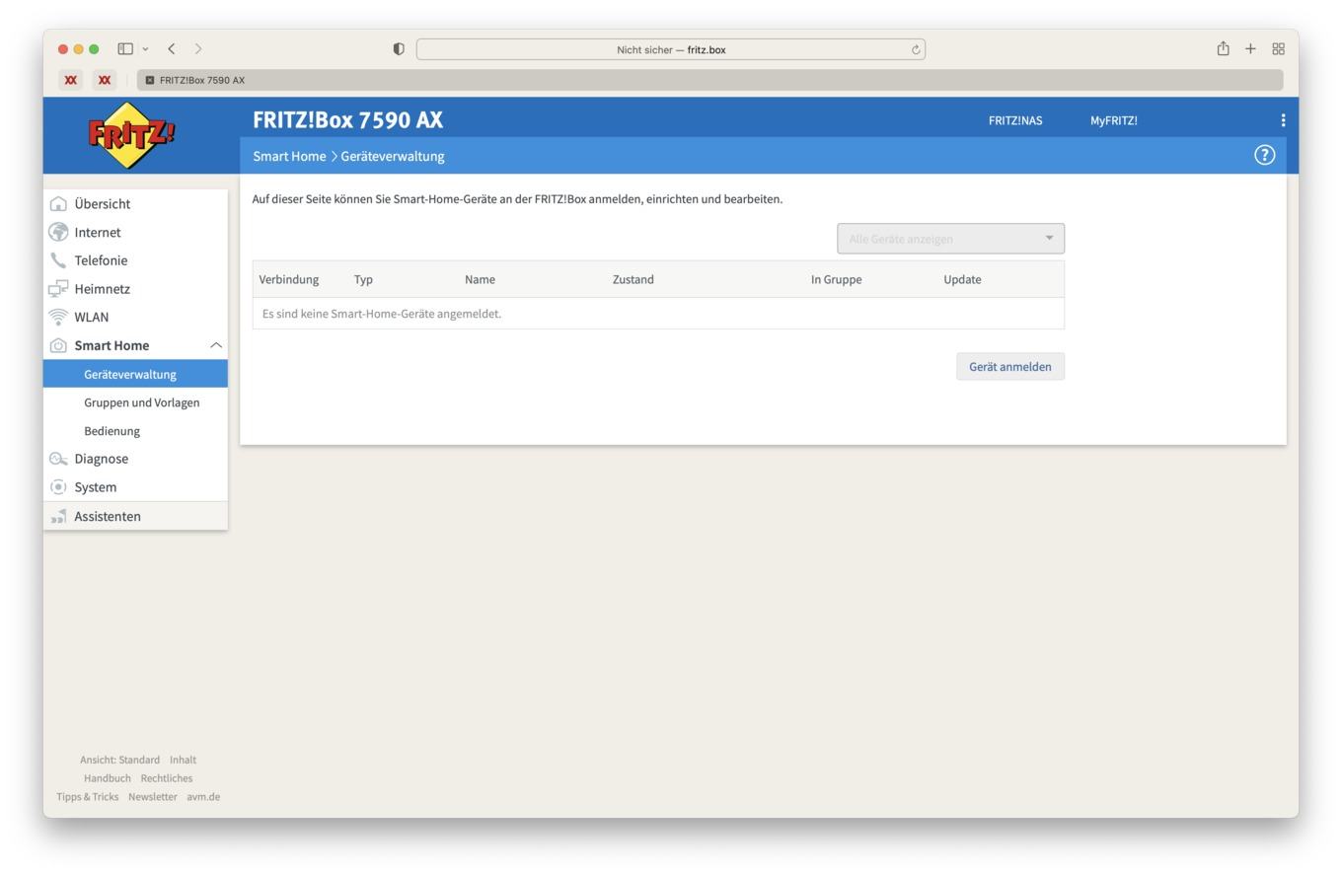Viewport: 1342px width, 875px height.
Task: Click the Geräteverwaltung breadcrumb text
Action: (x=393, y=156)
